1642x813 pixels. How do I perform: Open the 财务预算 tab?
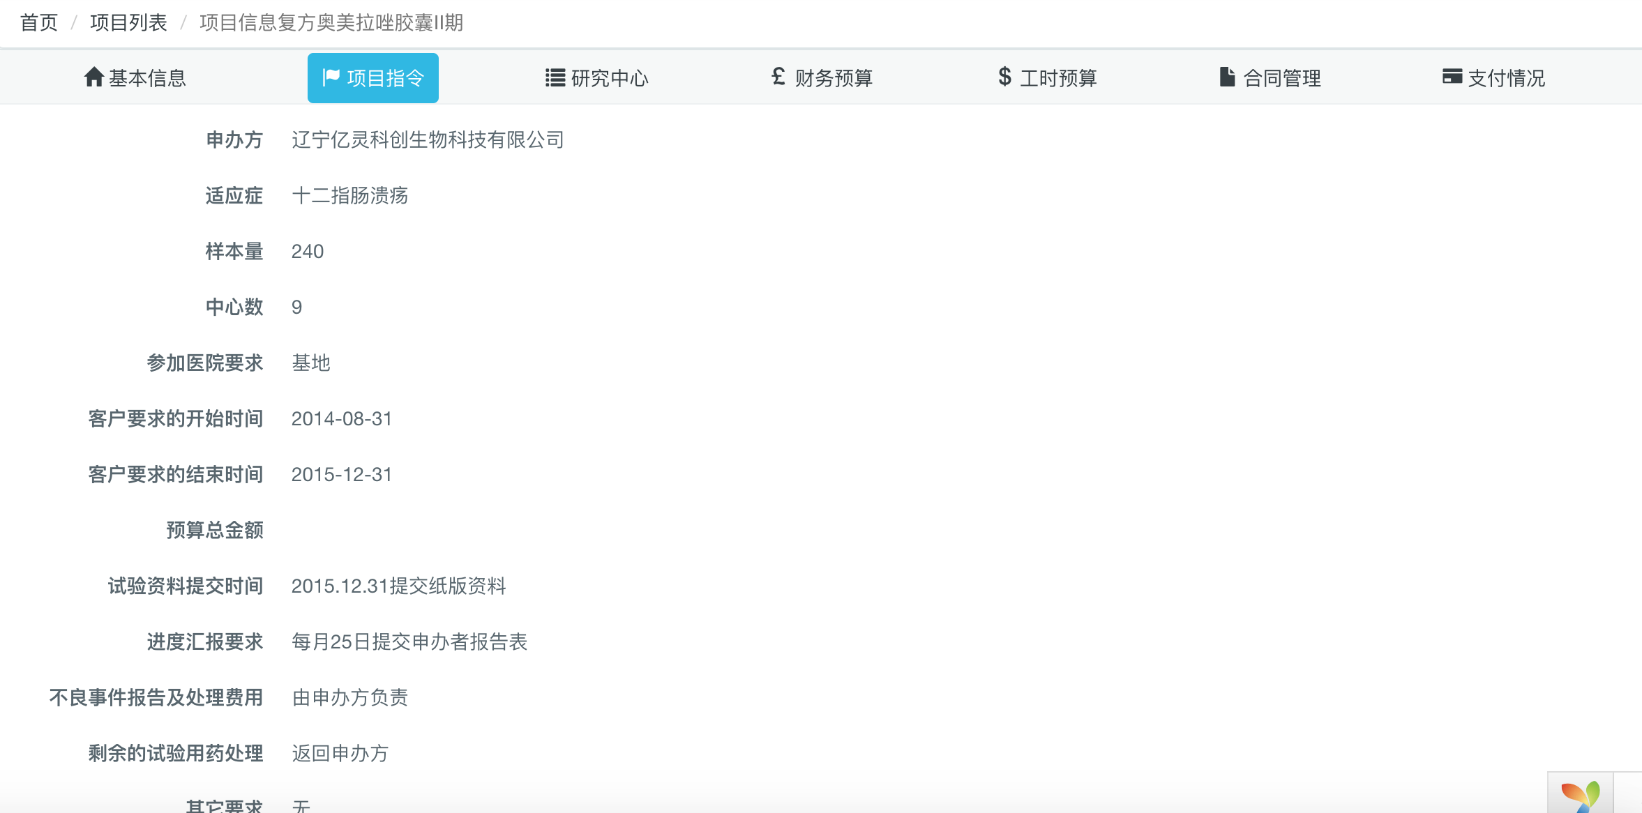[822, 77]
